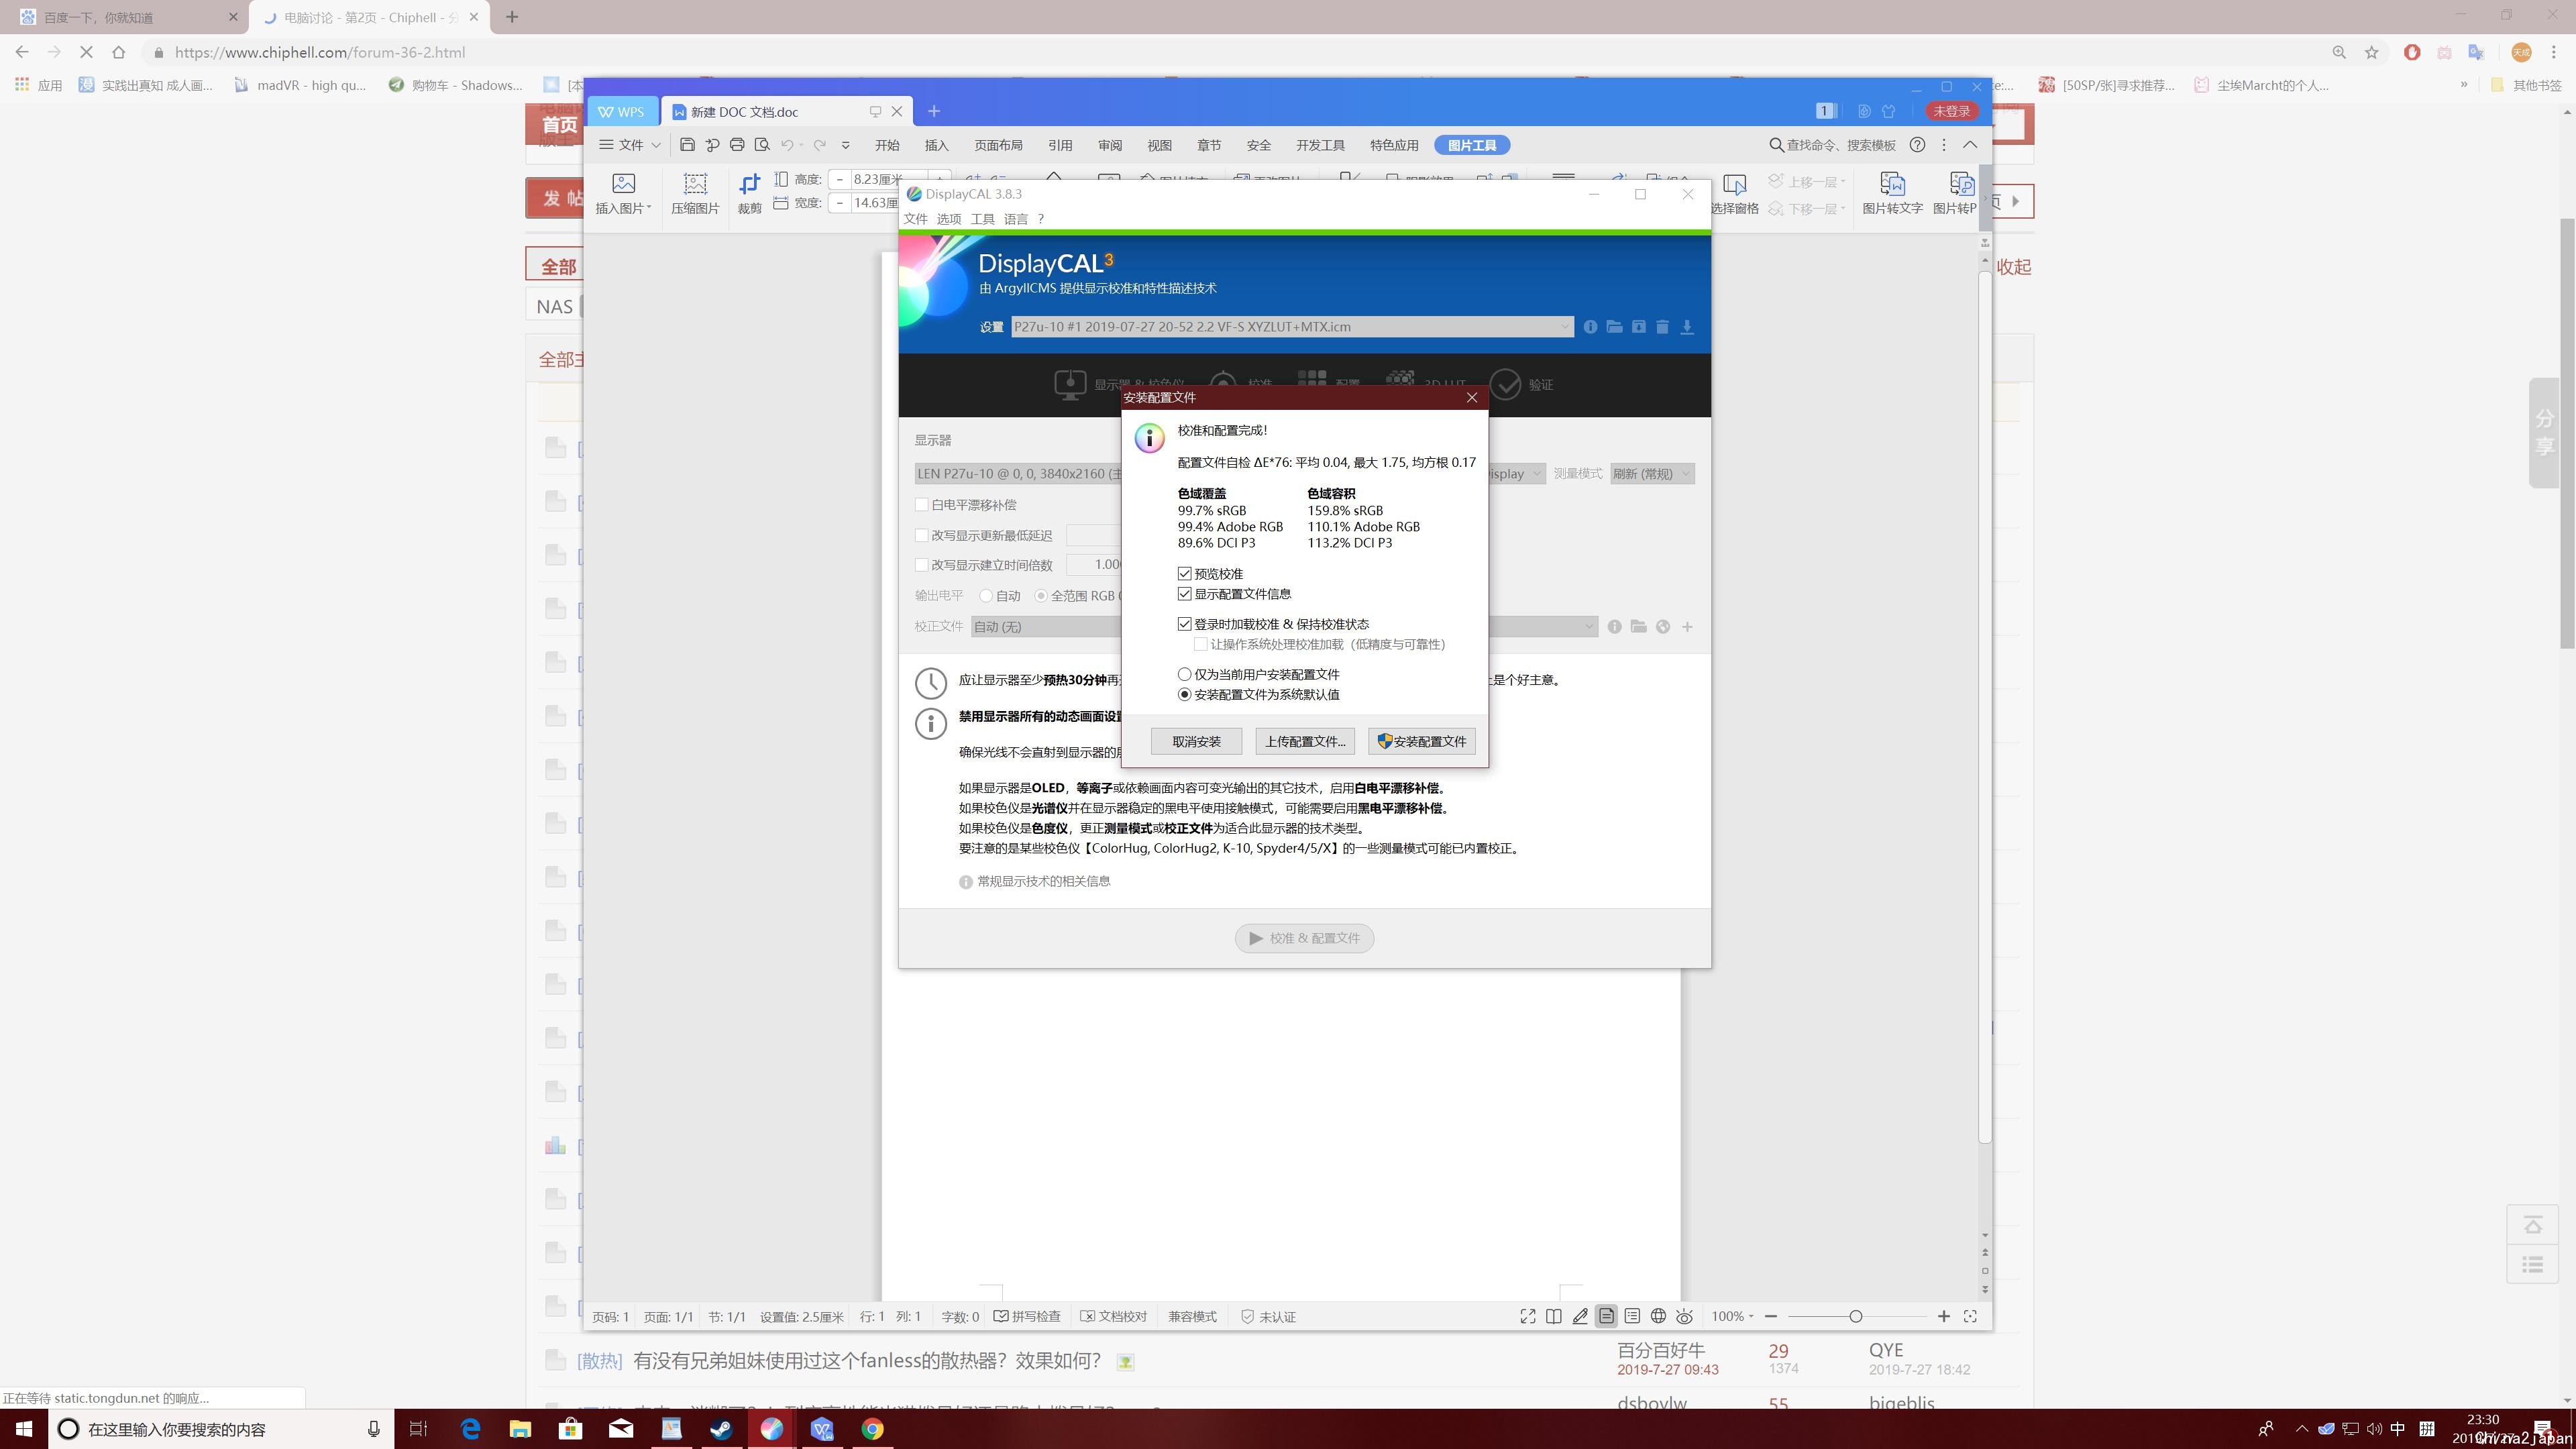2576x1449 pixels.
Task: Open the 测量模式 刷新 (常规) dropdown
Action: (x=1652, y=474)
